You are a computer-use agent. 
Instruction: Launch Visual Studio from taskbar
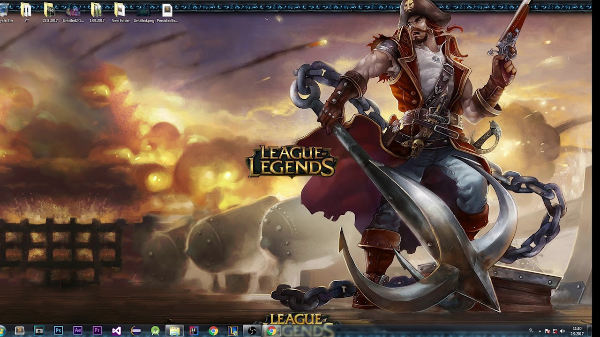[117, 330]
